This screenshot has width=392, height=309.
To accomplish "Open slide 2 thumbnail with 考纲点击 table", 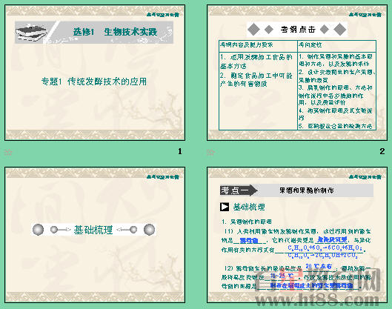I will click(297, 73).
